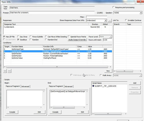Click the End fragment scroll-down arrow
144x121 pixels.
87,105
